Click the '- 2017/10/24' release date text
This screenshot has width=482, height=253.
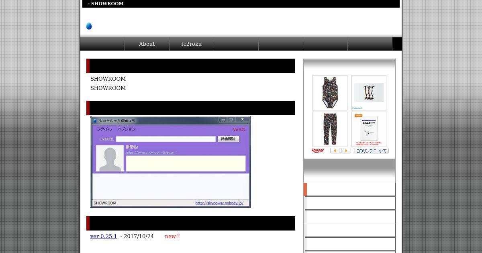[137, 236]
